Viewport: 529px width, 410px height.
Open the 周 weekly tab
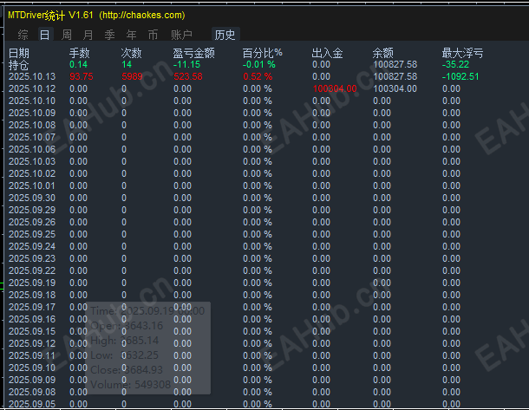pos(67,35)
